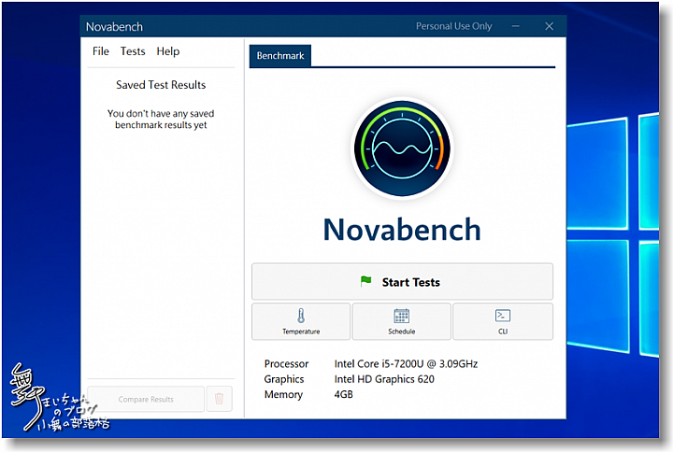This screenshot has width=673, height=452.
Task: Close the Novabench window
Action: tap(549, 26)
